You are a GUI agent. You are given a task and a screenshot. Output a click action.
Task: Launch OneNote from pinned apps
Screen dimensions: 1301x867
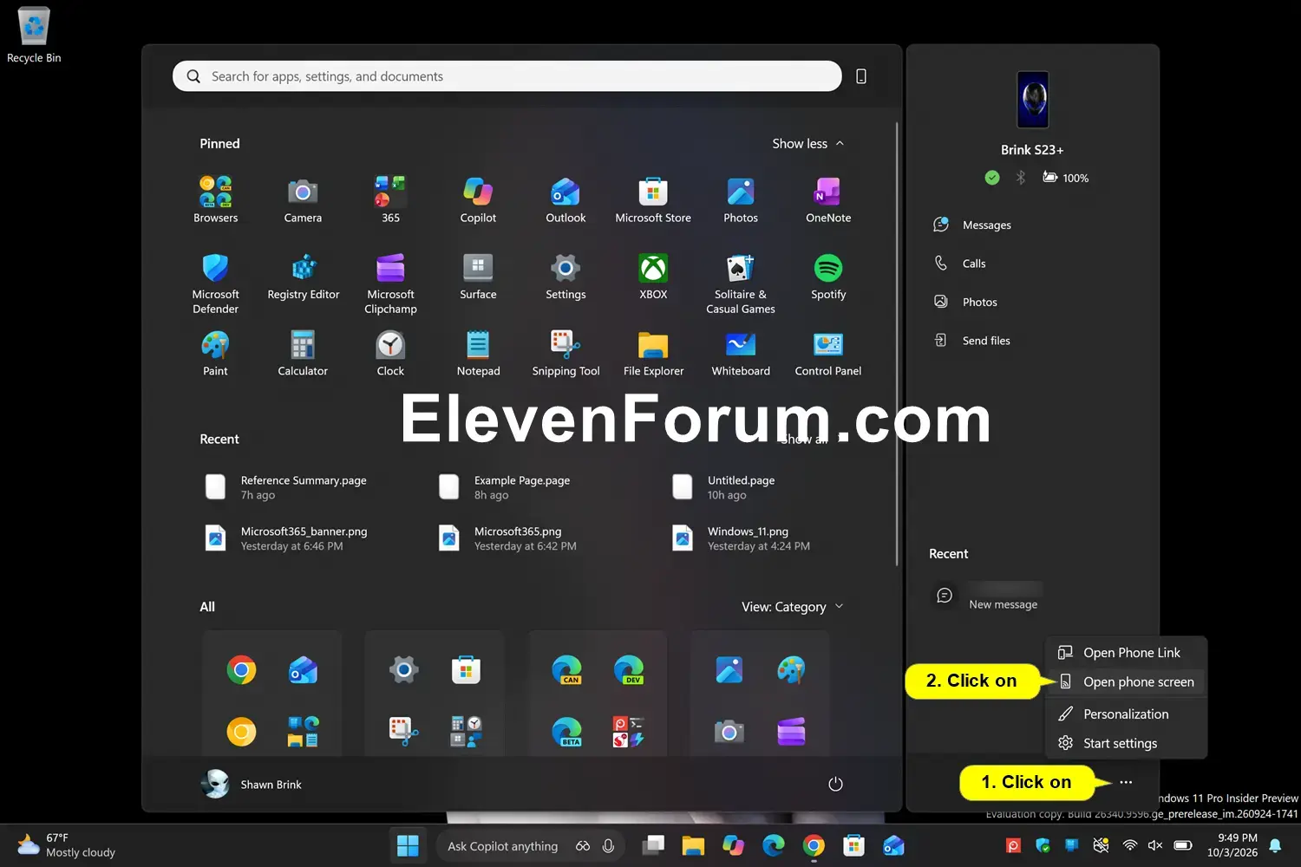(x=828, y=200)
